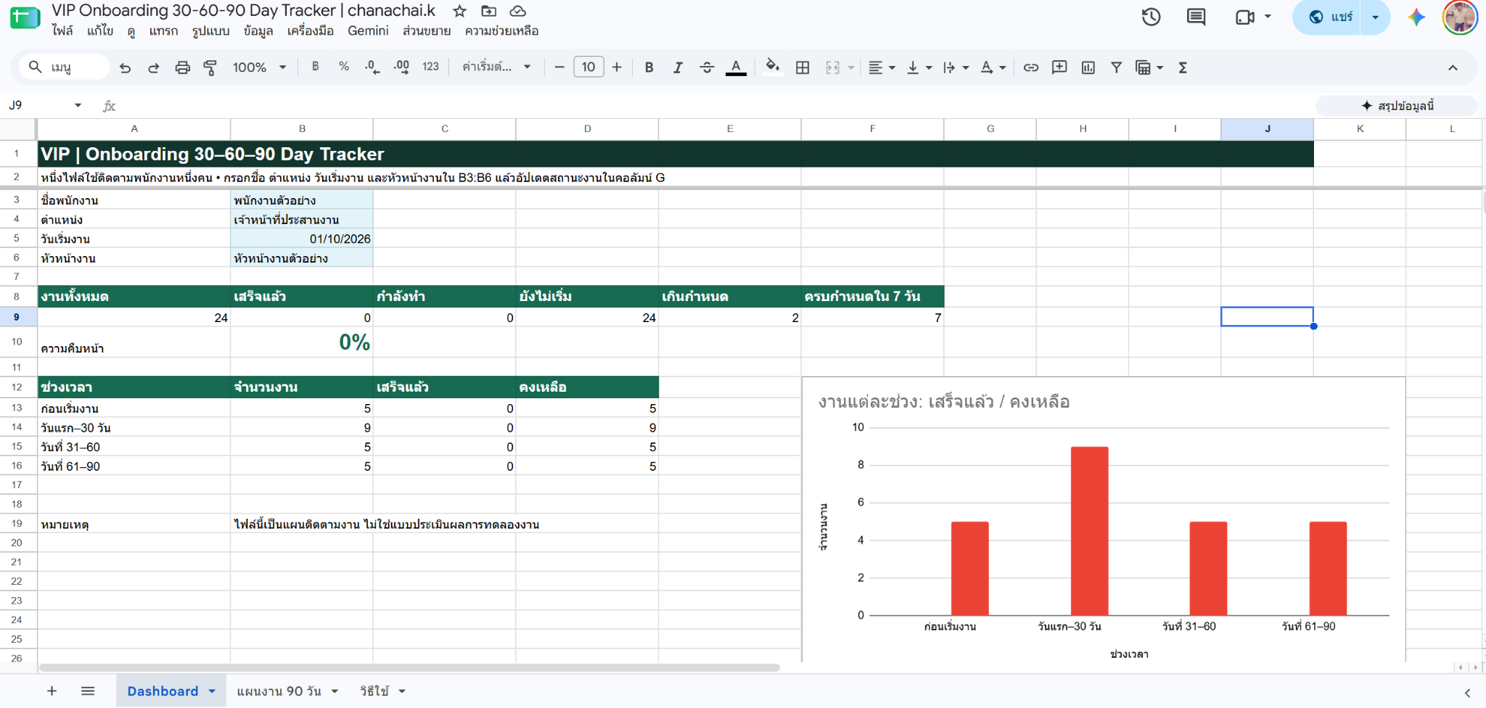Insert a link using link icon
Screen dimensions: 1486x708
point(1030,67)
